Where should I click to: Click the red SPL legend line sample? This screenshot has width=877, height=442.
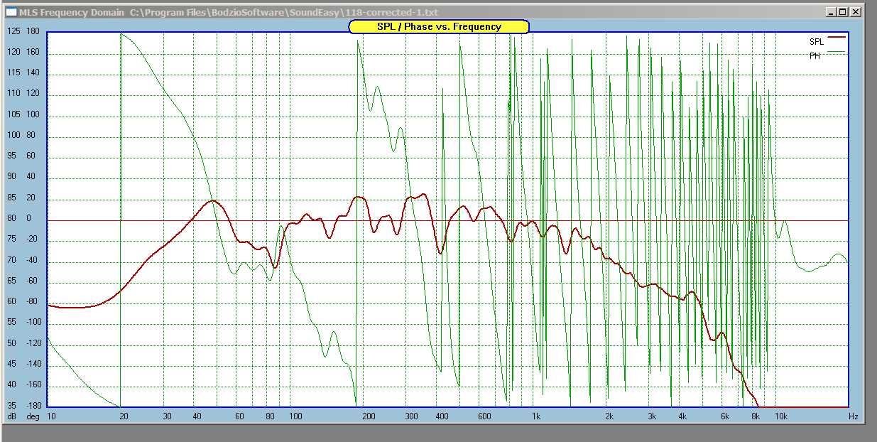click(837, 36)
